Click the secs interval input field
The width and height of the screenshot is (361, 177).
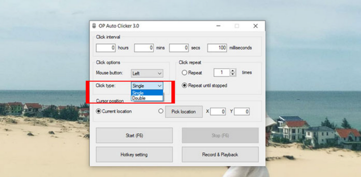click(179, 48)
